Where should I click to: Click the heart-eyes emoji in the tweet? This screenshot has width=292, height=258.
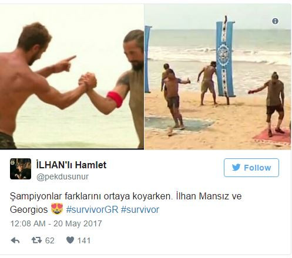point(57,209)
